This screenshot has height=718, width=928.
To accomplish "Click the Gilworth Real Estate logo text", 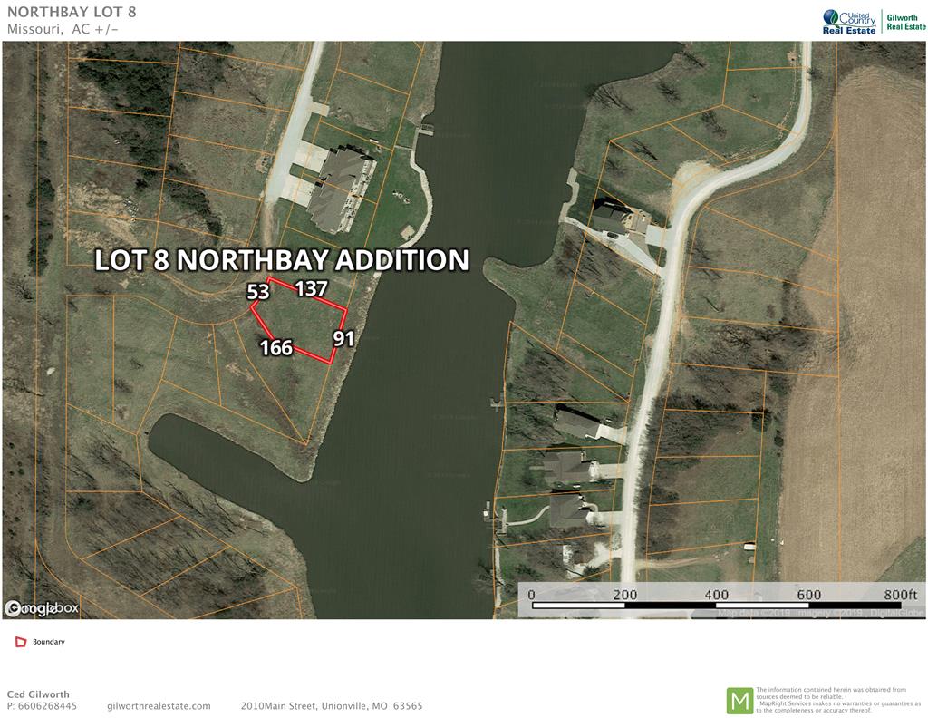I will [x=905, y=22].
